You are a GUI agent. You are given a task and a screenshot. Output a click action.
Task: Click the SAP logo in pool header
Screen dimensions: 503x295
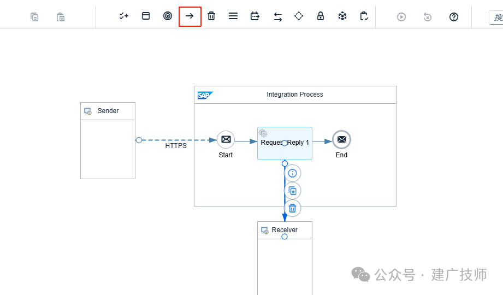(x=205, y=96)
